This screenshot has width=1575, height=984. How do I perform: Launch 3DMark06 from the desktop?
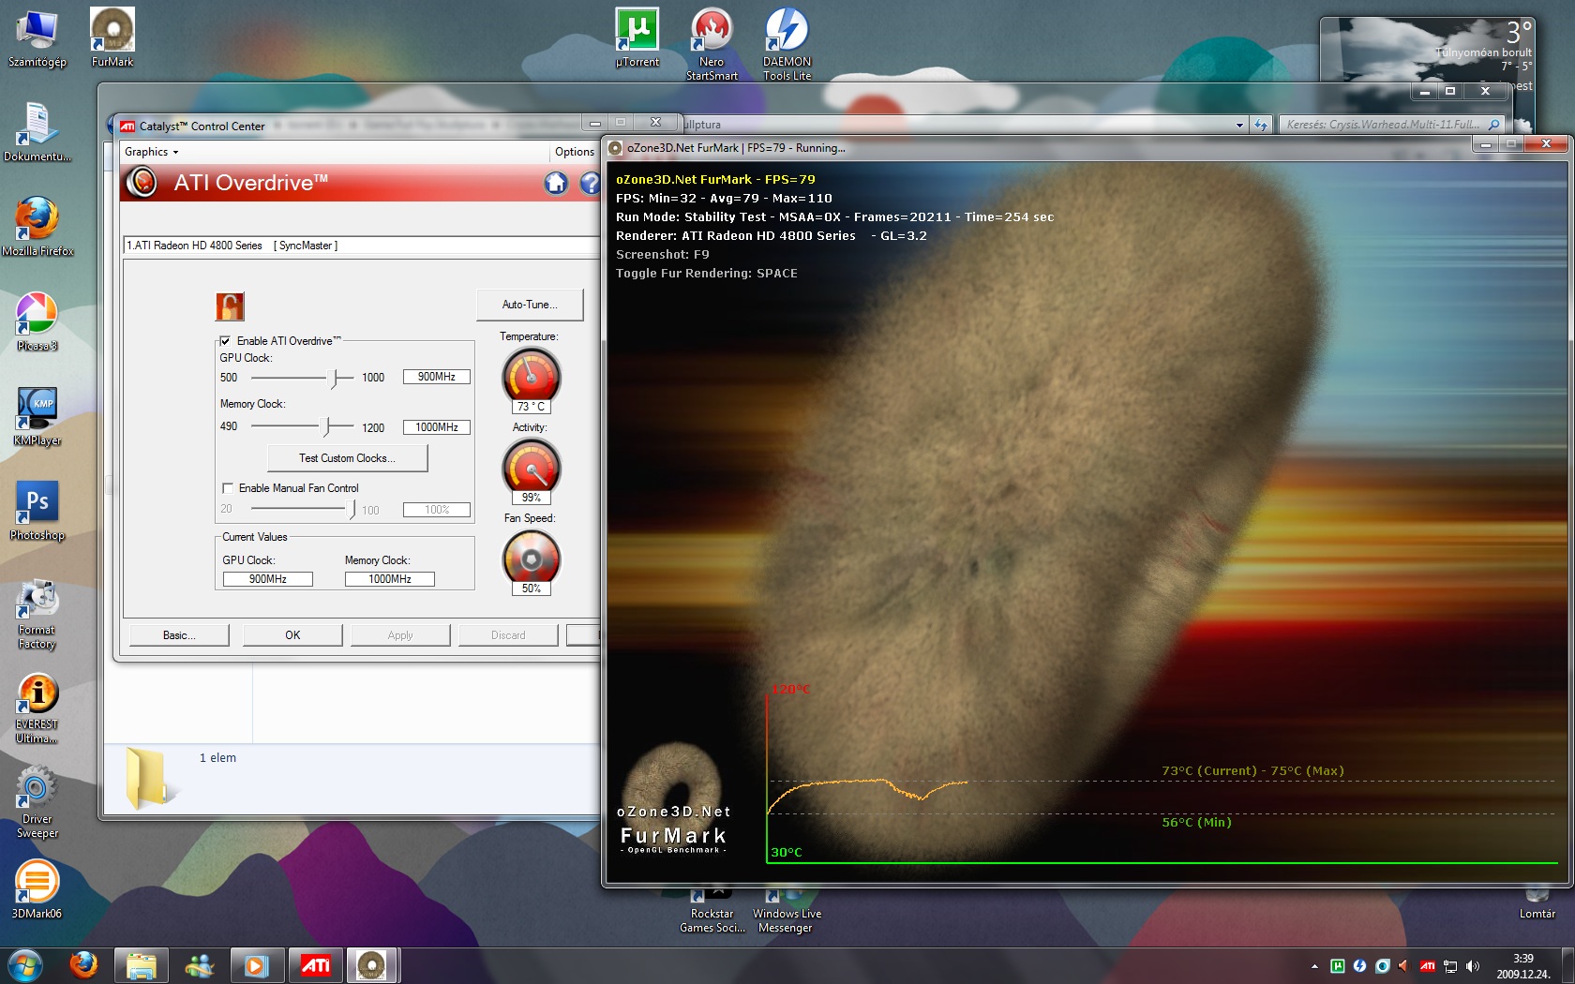pyautogui.click(x=37, y=889)
